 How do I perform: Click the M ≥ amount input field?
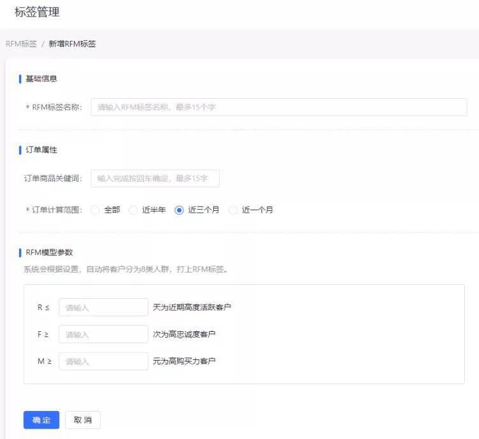tap(103, 361)
